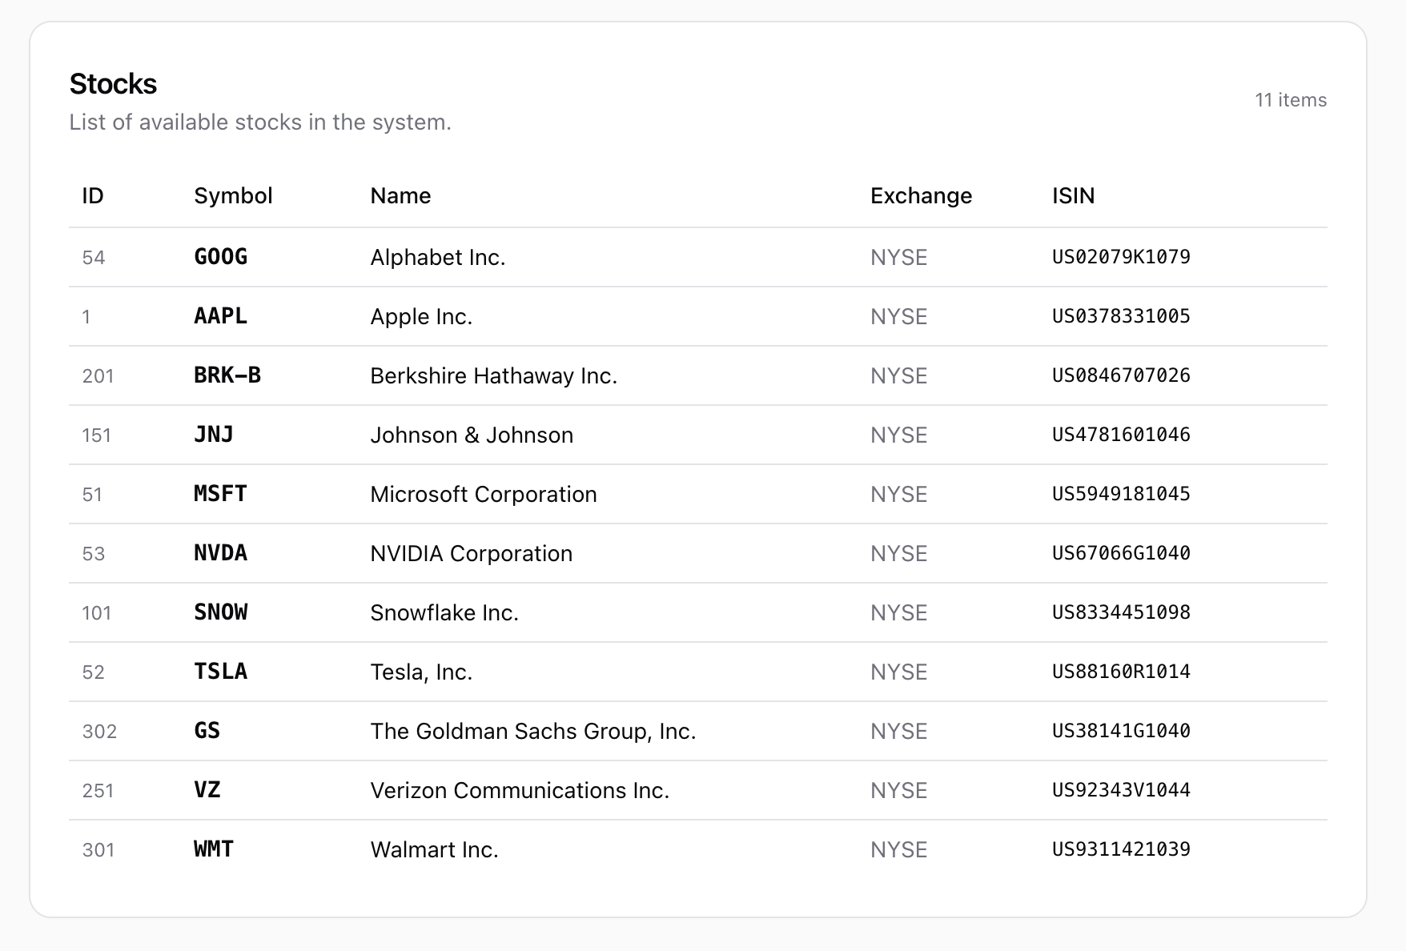Click the name Alphabet Inc.
This screenshot has width=1406, height=951.
(438, 257)
